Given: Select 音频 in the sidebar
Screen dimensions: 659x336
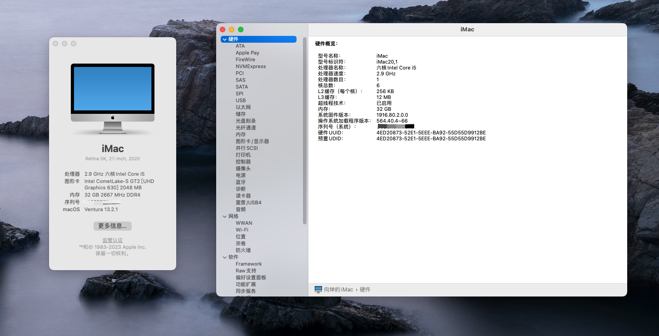Looking at the screenshot, I should (x=241, y=209).
